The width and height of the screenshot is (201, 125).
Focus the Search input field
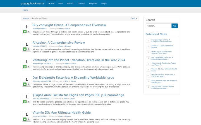159,26
